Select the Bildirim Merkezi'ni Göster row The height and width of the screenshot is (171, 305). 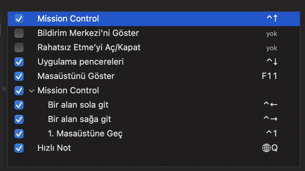(x=154, y=33)
